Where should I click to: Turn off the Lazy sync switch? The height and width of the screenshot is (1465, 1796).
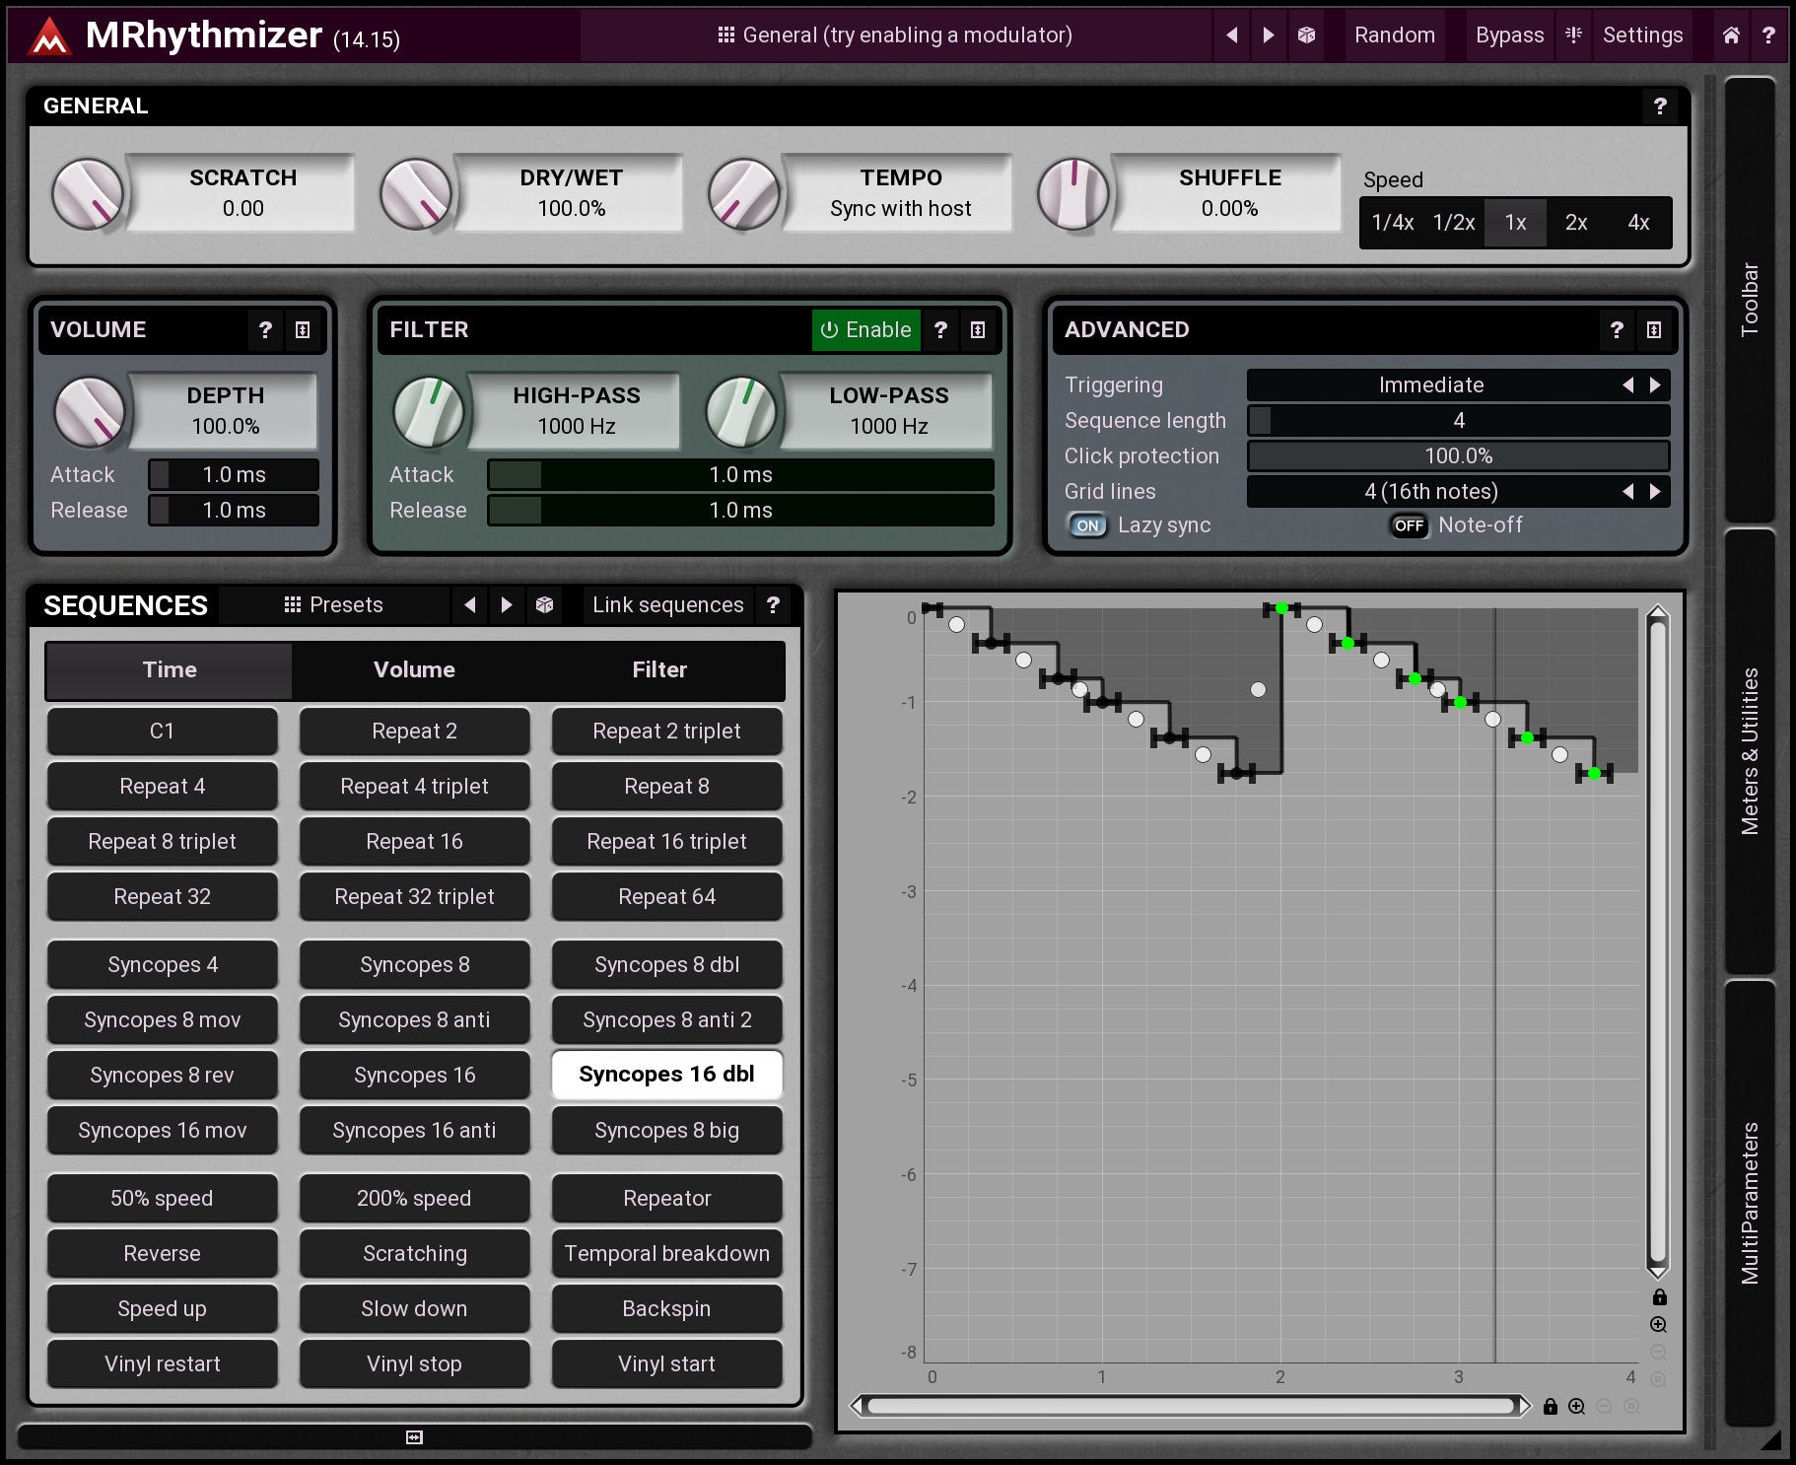pos(1087,525)
